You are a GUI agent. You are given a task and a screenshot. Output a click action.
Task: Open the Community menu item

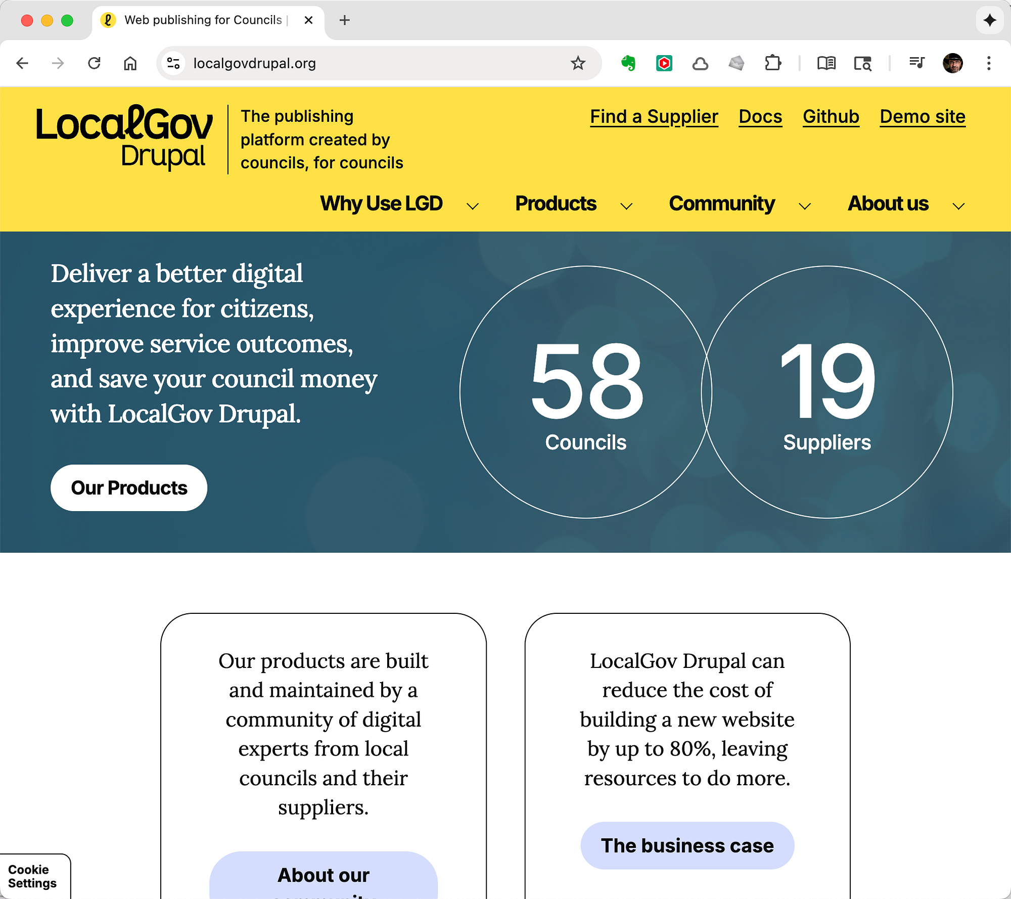[722, 203]
